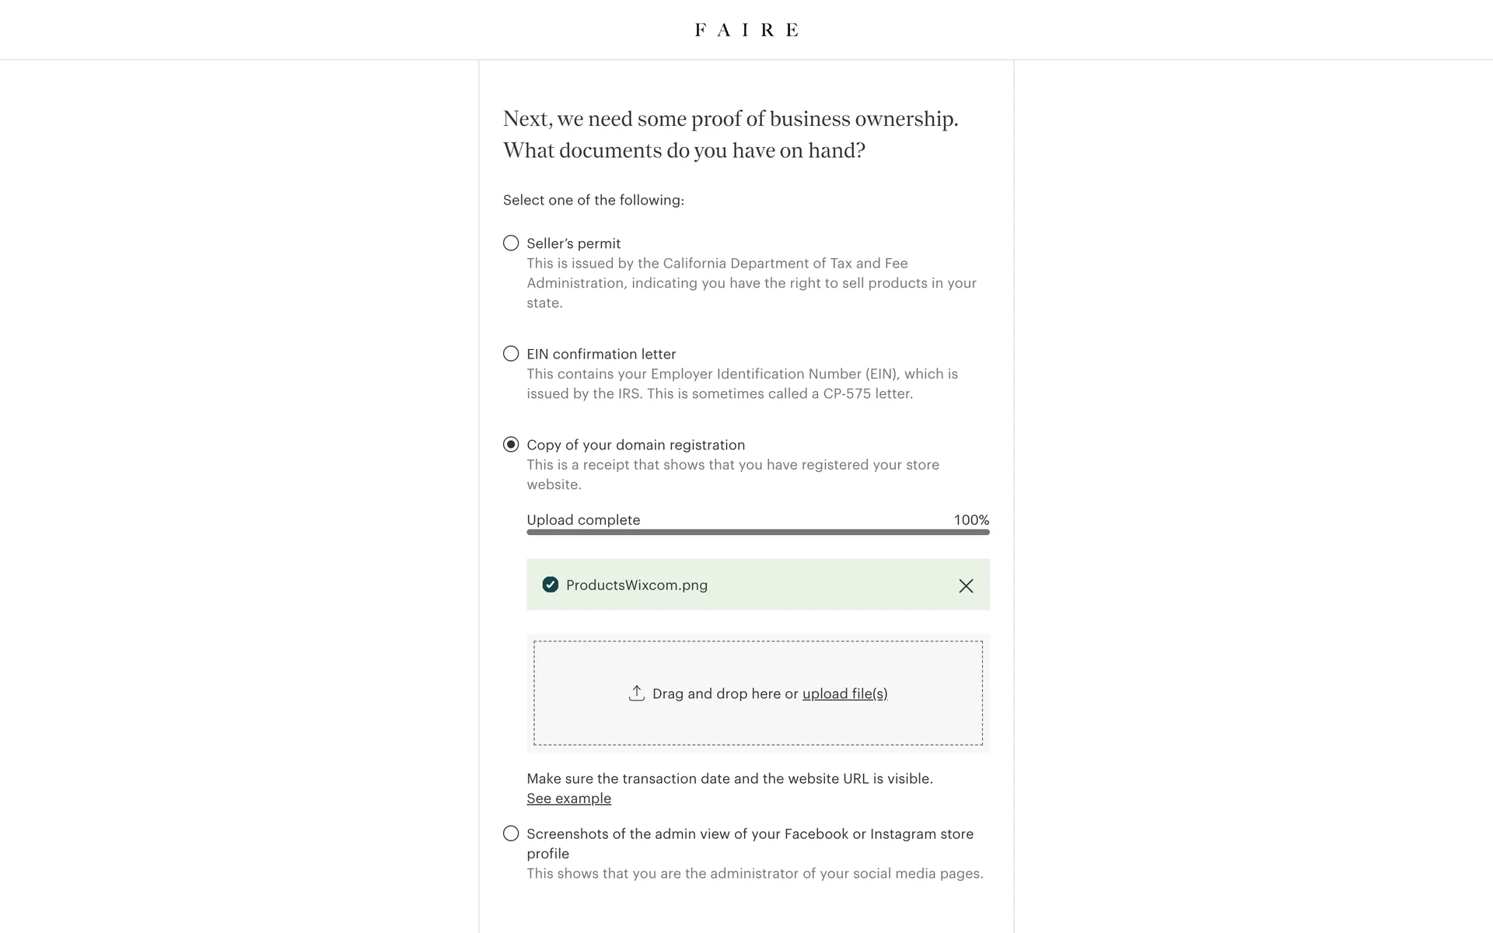1493x933 pixels.
Task: Toggle the domain registration radio button
Action: [511, 445]
